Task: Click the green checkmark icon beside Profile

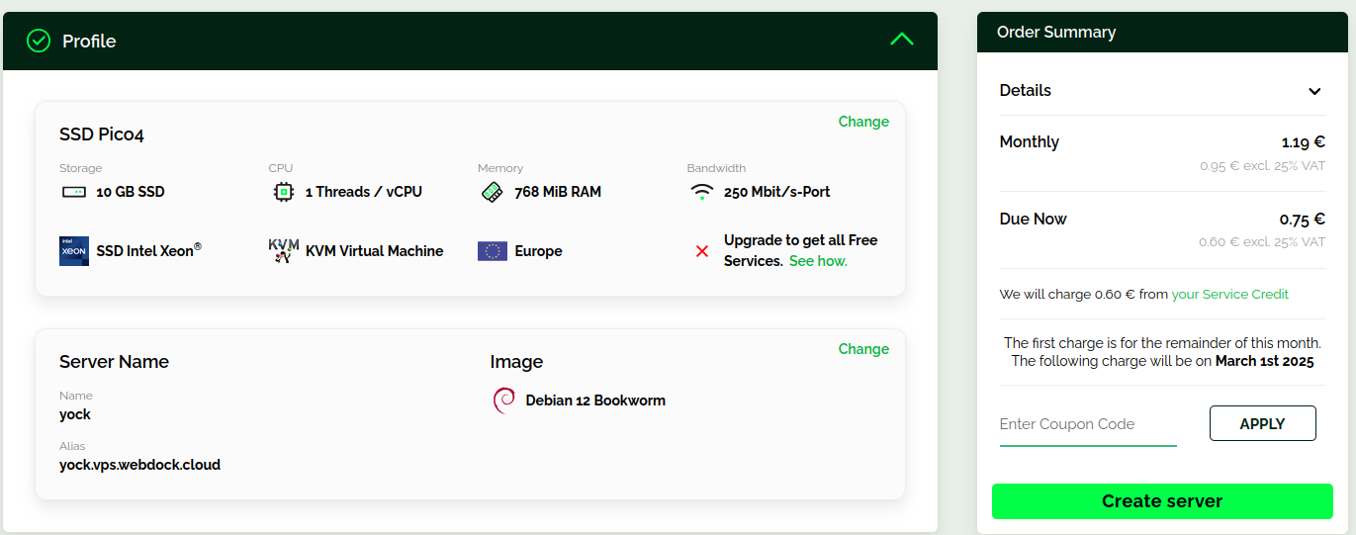Action: click(39, 41)
